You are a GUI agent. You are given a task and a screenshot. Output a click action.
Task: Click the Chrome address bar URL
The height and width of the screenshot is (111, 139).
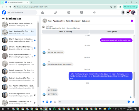coord(33,7)
